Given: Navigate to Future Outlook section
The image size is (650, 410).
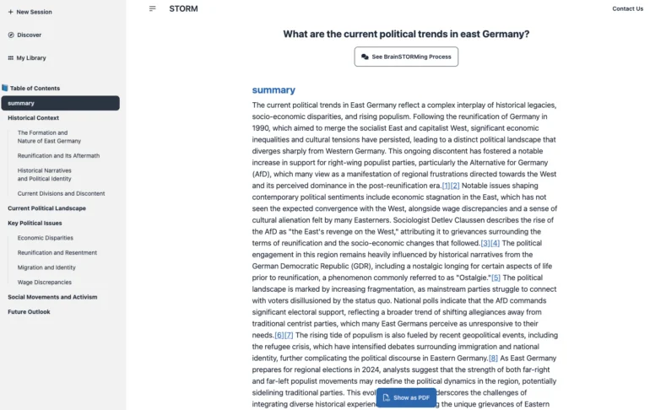Looking at the screenshot, I should coord(29,312).
